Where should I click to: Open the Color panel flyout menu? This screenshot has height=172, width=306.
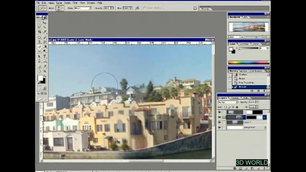(x=268, y=44)
